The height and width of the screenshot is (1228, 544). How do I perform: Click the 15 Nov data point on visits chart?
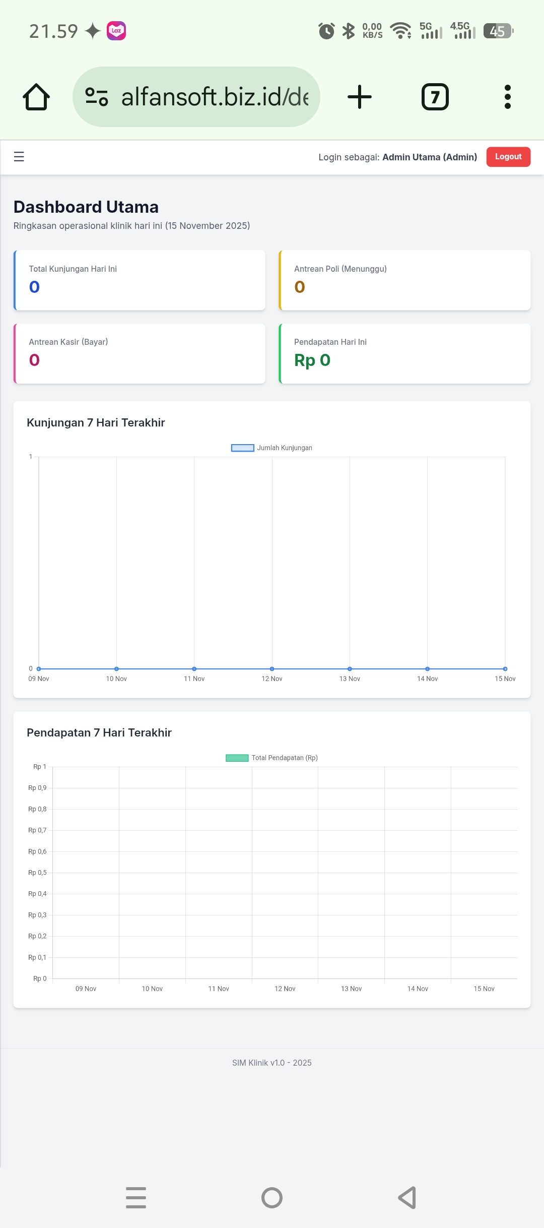coord(505,669)
